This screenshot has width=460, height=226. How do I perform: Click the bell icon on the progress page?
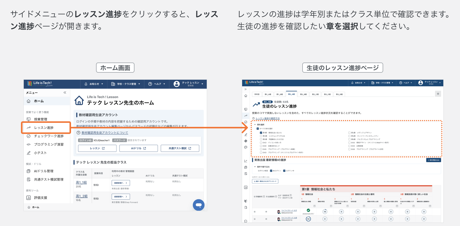[x=352, y=83]
